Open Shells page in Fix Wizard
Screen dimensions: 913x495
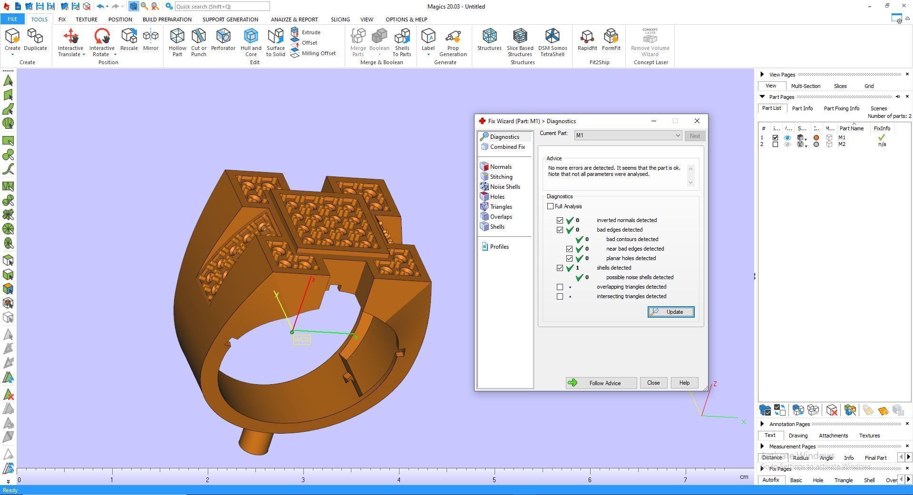[x=493, y=227]
